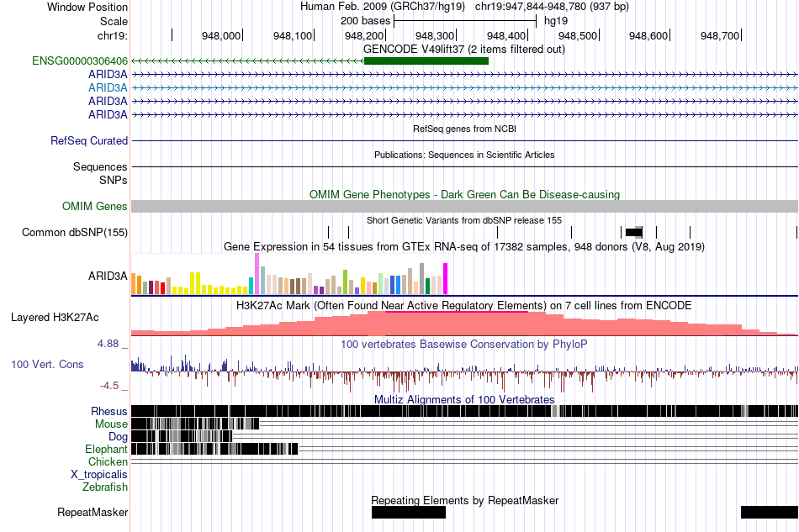Click the Elephant alignment black blocks
799x532 pixels.
(214, 449)
